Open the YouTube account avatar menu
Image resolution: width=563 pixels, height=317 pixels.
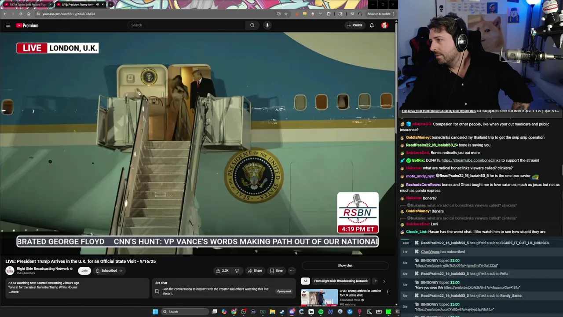384,25
